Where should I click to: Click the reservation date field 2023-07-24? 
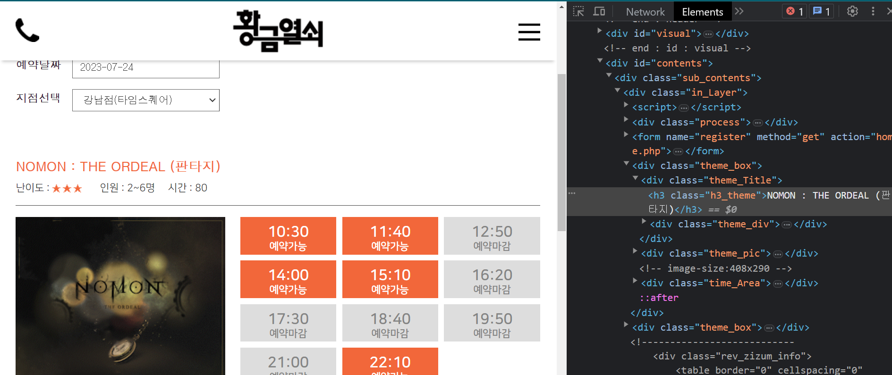pos(146,67)
